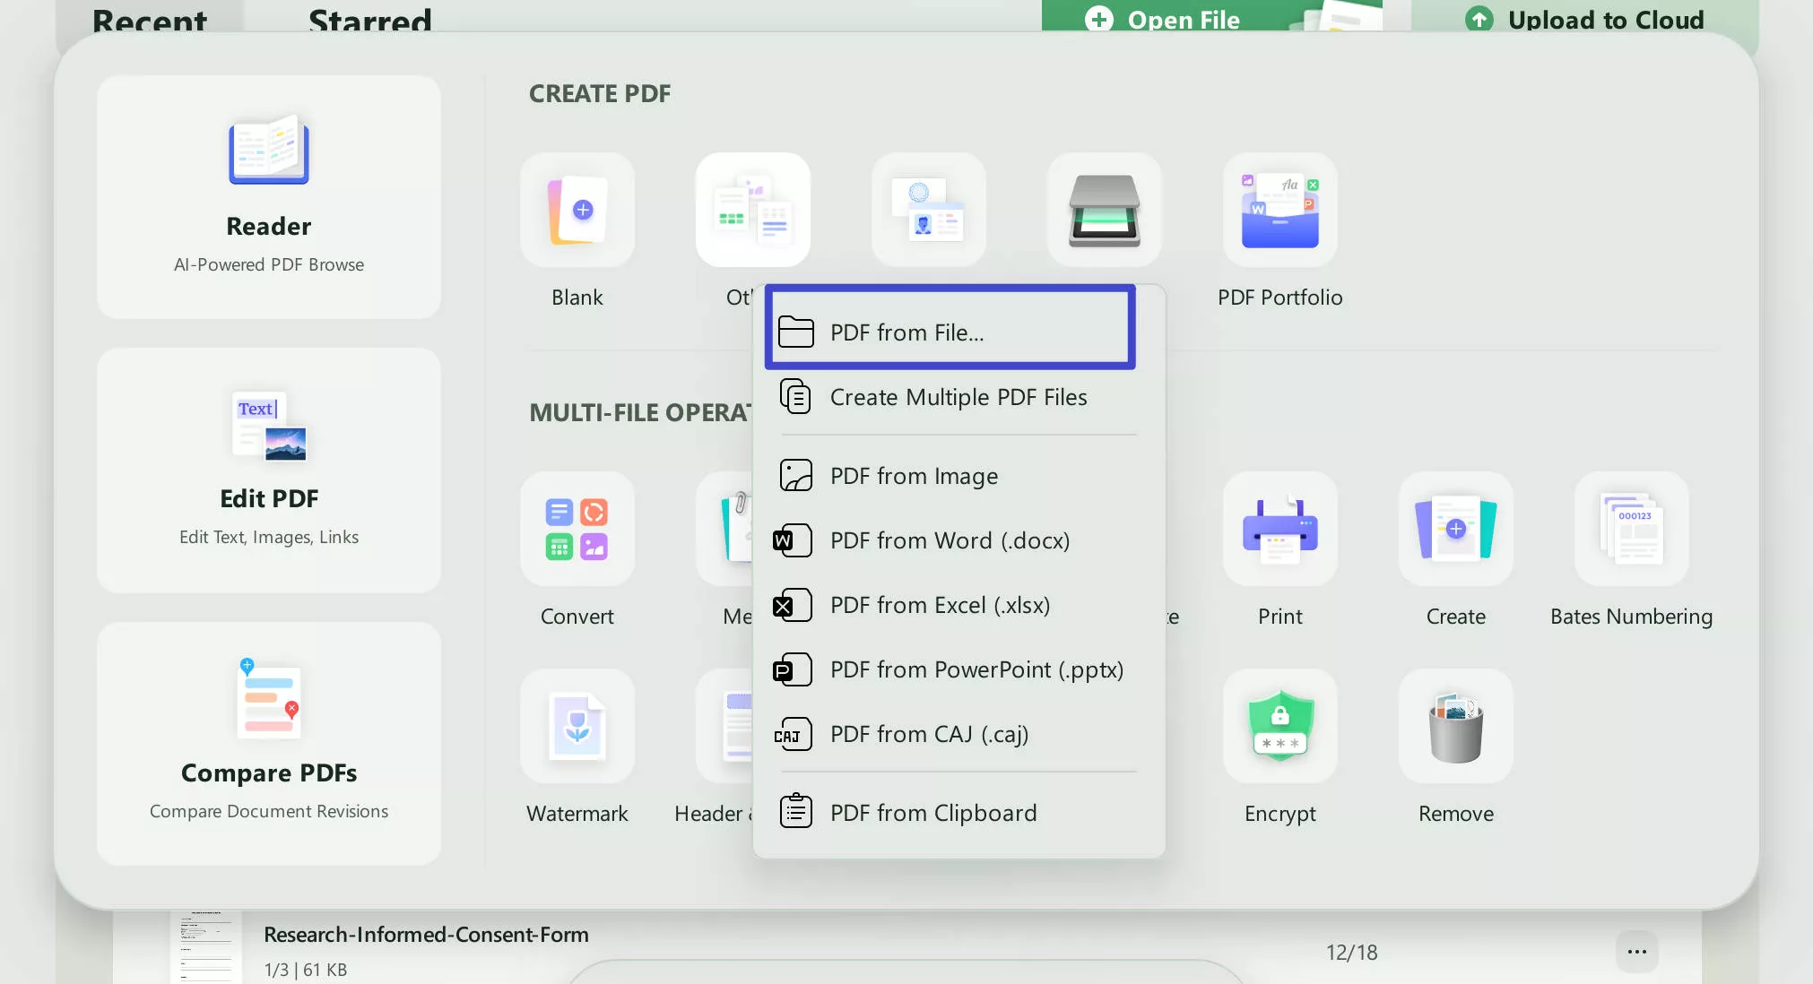Choose PDF from Word (.docx)
1813x984 pixels.
[x=950, y=540]
